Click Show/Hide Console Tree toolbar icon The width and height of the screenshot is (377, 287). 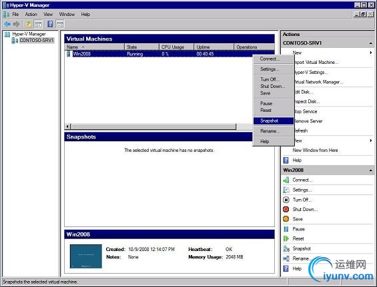coord(39,24)
